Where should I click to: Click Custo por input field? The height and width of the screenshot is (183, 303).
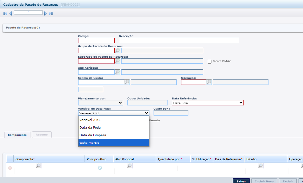coord(171,113)
